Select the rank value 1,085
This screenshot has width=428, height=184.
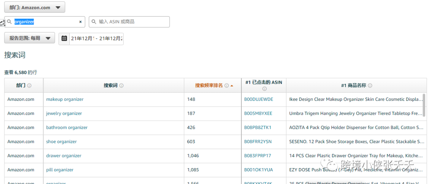point(193,170)
